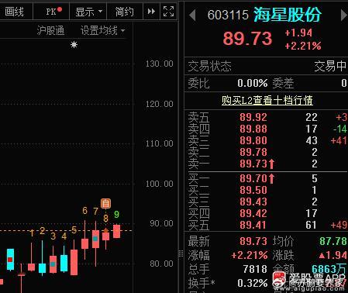Select the candlestick labeled 9
348x293 pixels.
point(117,231)
